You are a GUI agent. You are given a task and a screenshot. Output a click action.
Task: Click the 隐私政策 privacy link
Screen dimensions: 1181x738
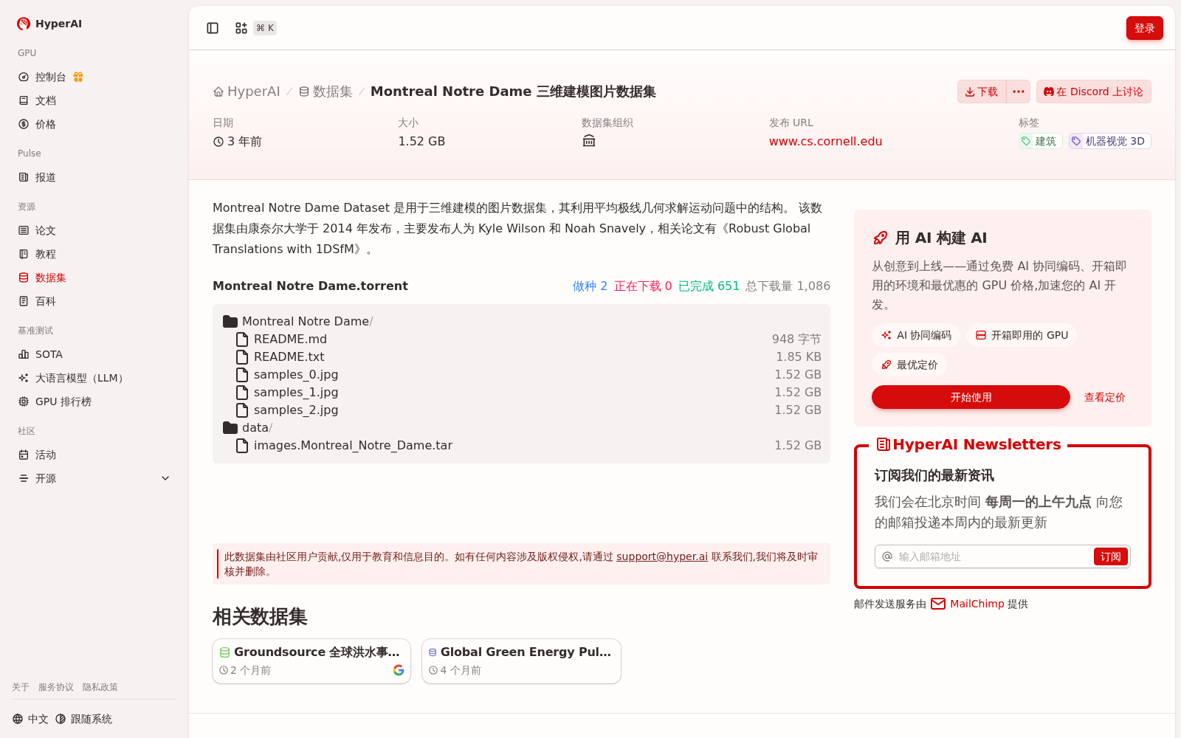(100, 687)
